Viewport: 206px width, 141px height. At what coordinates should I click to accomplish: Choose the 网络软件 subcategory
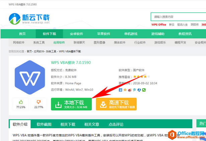(19, 42)
